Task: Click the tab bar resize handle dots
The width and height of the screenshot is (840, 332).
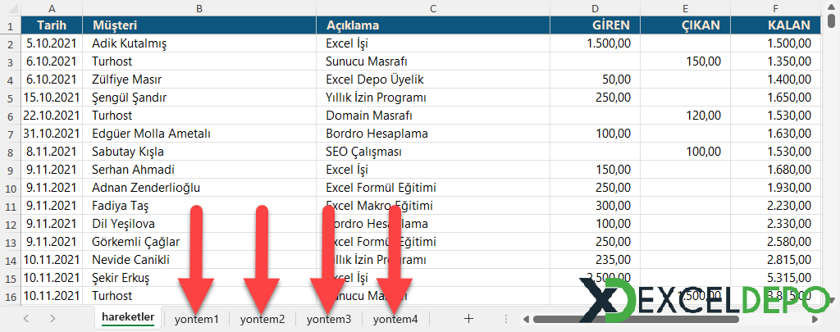Action: coord(506,318)
